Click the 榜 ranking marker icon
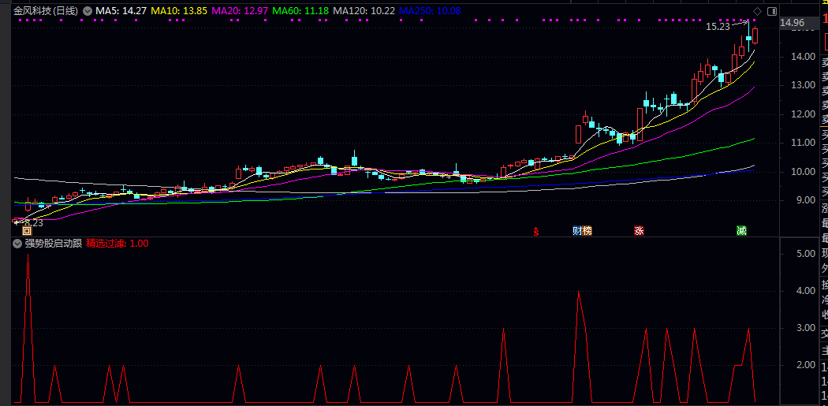Viewport: 828px width, 406px height. pyautogui.click(x=586, y=231)
